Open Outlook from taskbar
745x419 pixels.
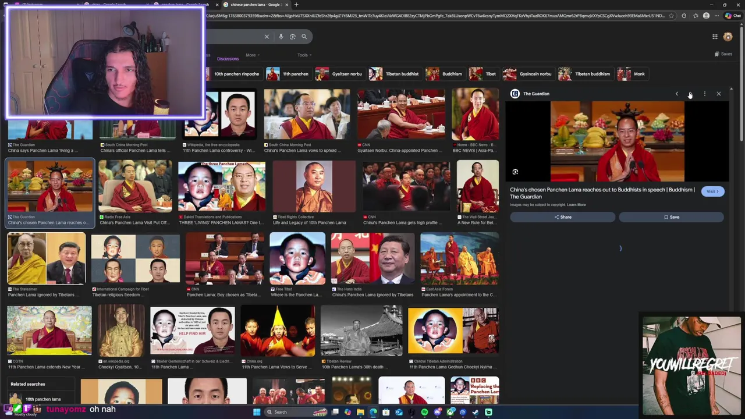[399, 412]
